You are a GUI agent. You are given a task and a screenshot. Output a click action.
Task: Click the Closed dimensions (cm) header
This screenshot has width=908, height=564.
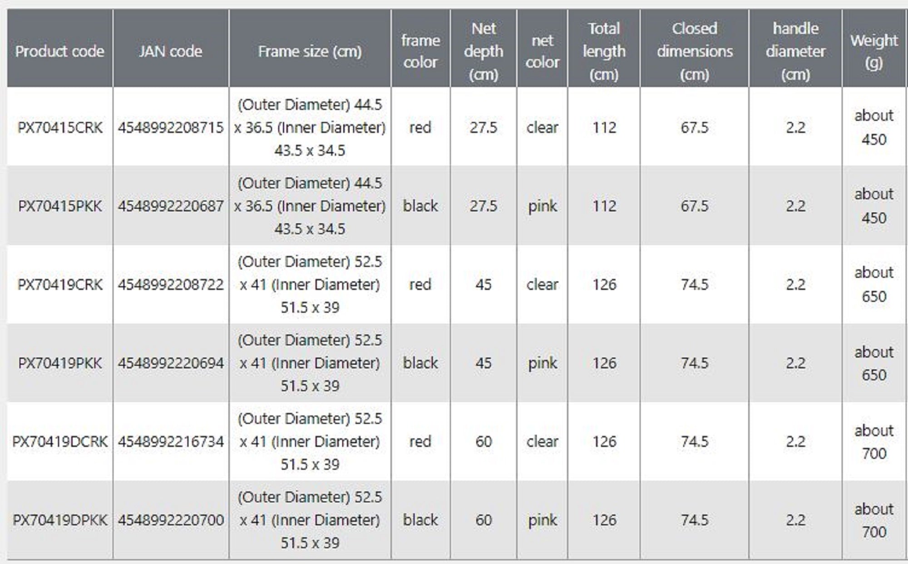694,51
